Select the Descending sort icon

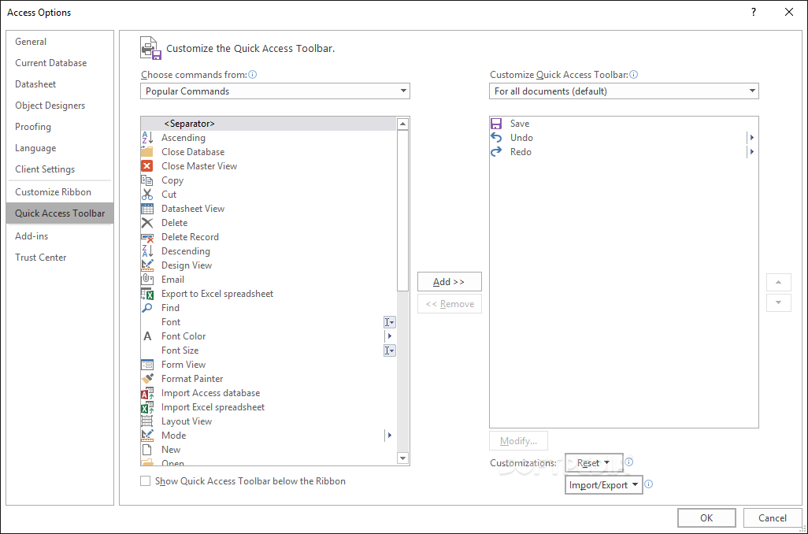[x=147, y=251]
